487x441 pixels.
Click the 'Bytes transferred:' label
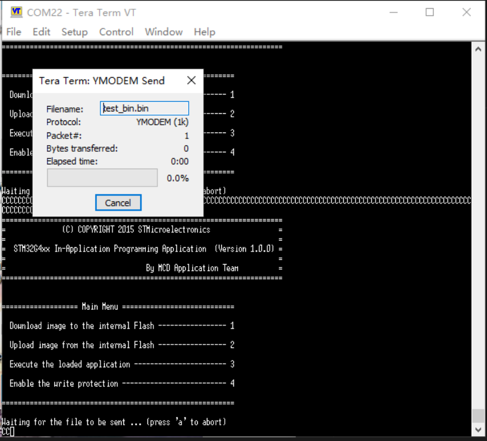82,149
